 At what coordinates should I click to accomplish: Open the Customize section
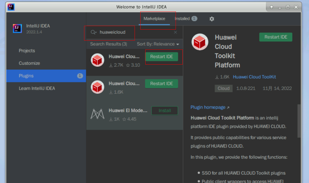29,63
